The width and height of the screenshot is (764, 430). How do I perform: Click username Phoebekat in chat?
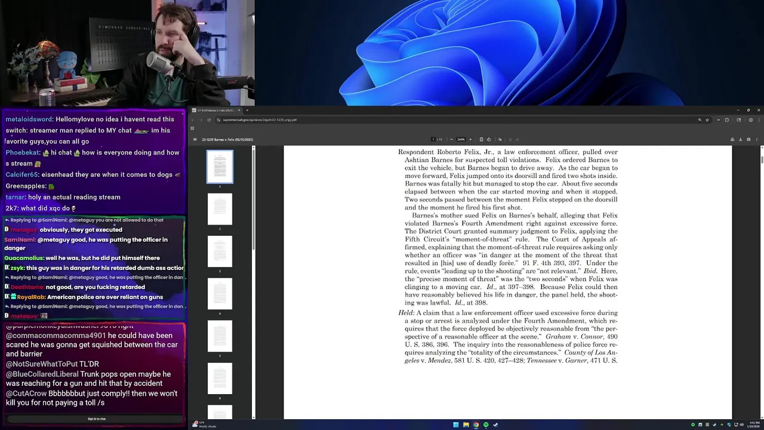[23, 152]
